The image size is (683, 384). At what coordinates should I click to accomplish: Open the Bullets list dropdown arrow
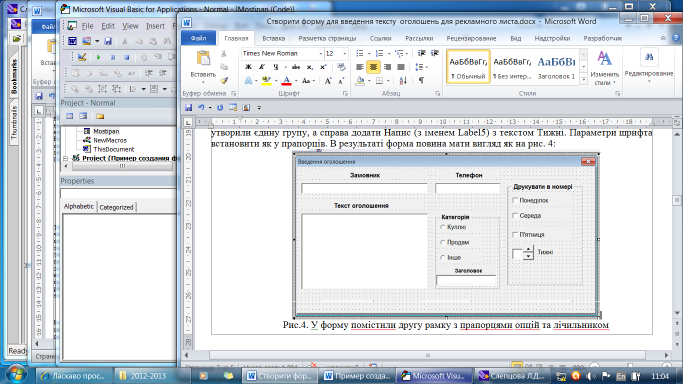369,53
